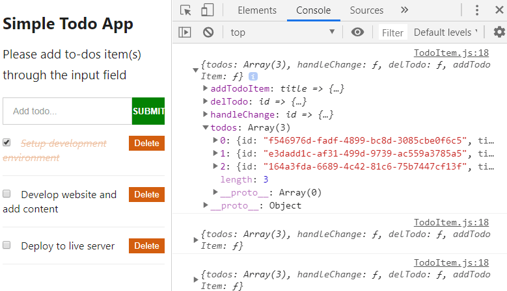Show the console sidebar icon

[x=185, y=32]
